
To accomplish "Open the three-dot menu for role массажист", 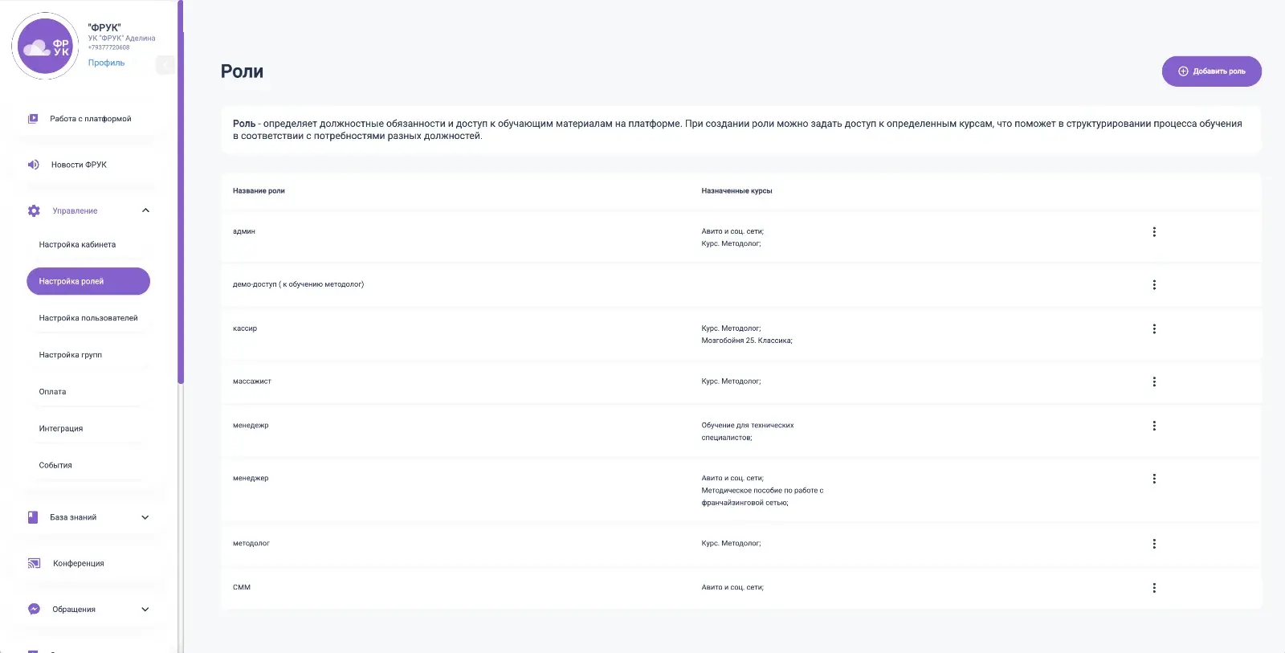I will pos(1154,382).
